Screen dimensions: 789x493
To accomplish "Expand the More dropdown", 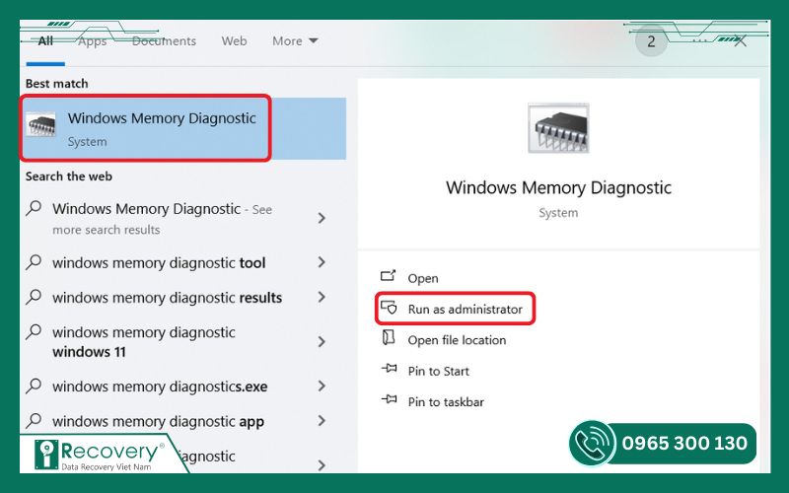I will coord(295,40).
